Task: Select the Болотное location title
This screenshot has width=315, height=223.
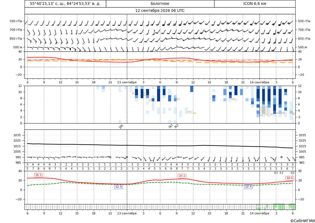Action: [x=160, y=4]
